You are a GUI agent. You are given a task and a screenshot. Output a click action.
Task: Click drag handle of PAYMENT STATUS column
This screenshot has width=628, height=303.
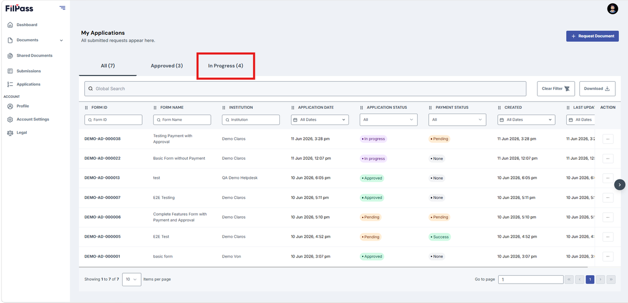[x=431, y=107]
